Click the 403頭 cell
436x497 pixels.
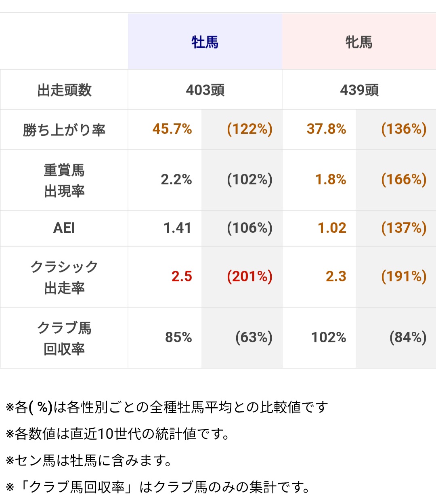coord(205,90)
